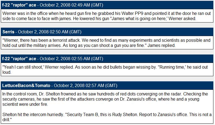Click the 02:57 AM timestamp on LettuceBacon&Tomato's post
This screenshot has width=215, height=125.
85,85
